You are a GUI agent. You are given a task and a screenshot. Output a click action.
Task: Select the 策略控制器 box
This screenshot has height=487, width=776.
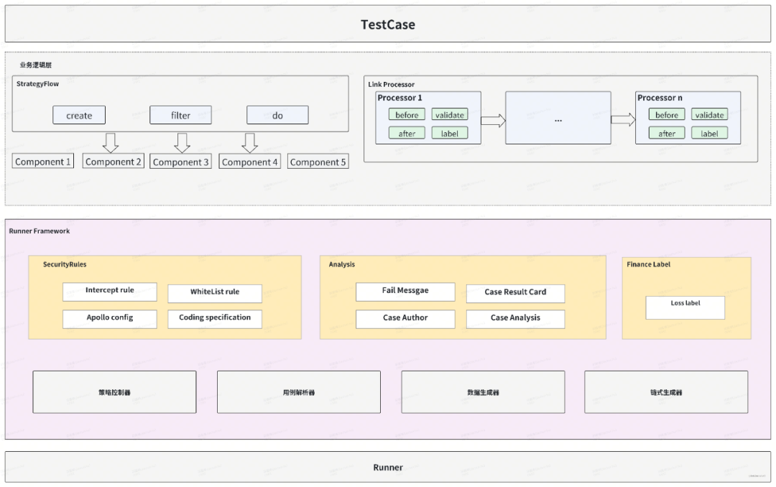114,392
